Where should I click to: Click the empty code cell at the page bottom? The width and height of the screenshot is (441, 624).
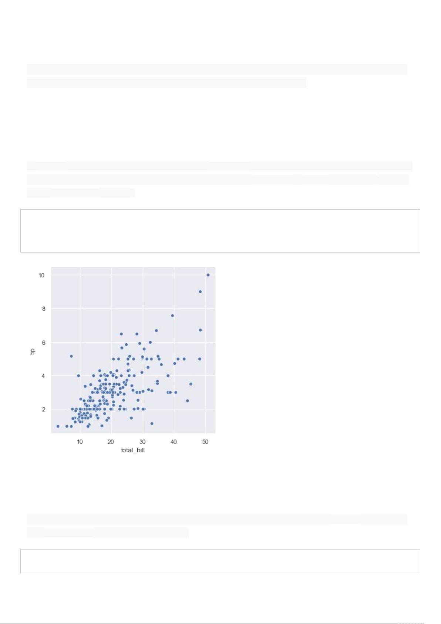coord(220,561)
